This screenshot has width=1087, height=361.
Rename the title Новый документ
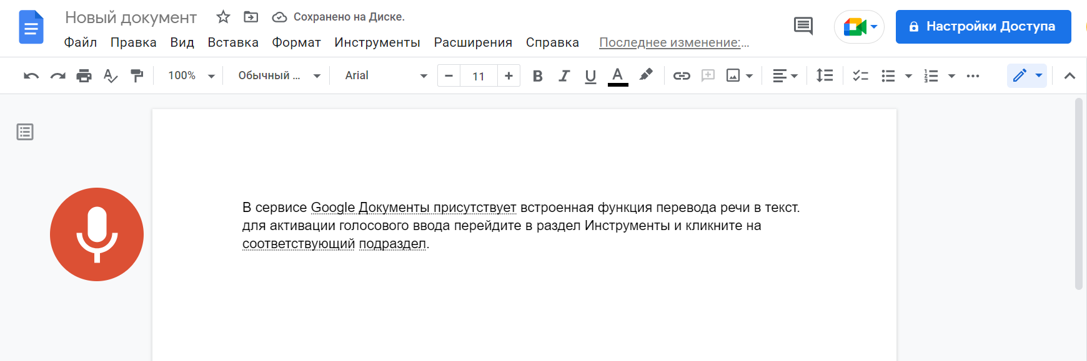pyautogui.click(x=131, y=17)
